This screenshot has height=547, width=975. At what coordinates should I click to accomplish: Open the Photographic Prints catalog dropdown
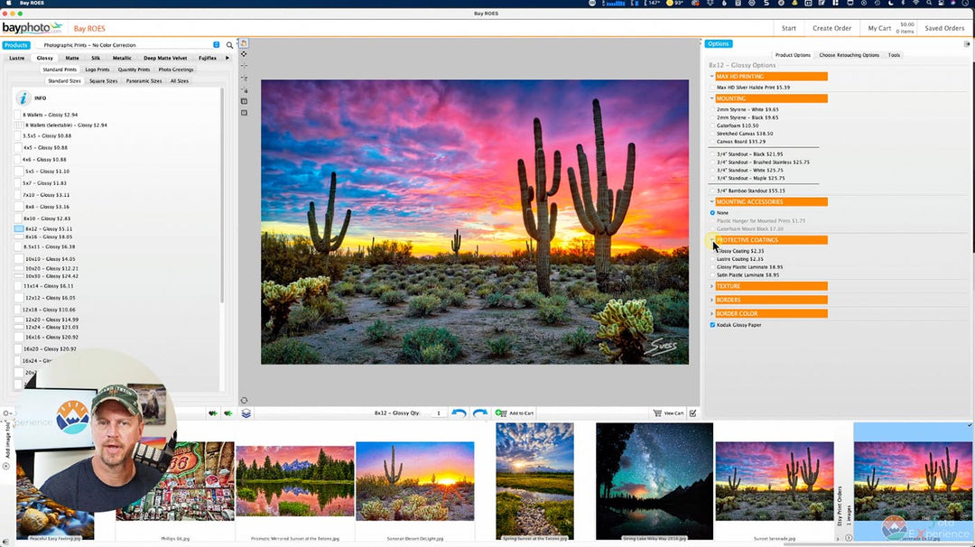pyautogui.click(x=216, y=45)
